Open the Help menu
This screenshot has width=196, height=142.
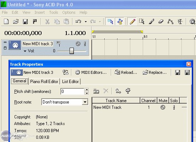pyautogui.click(x=83, y=12)
